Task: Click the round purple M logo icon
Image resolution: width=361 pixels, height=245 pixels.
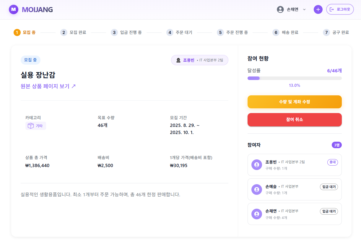Action: point(14,9)
